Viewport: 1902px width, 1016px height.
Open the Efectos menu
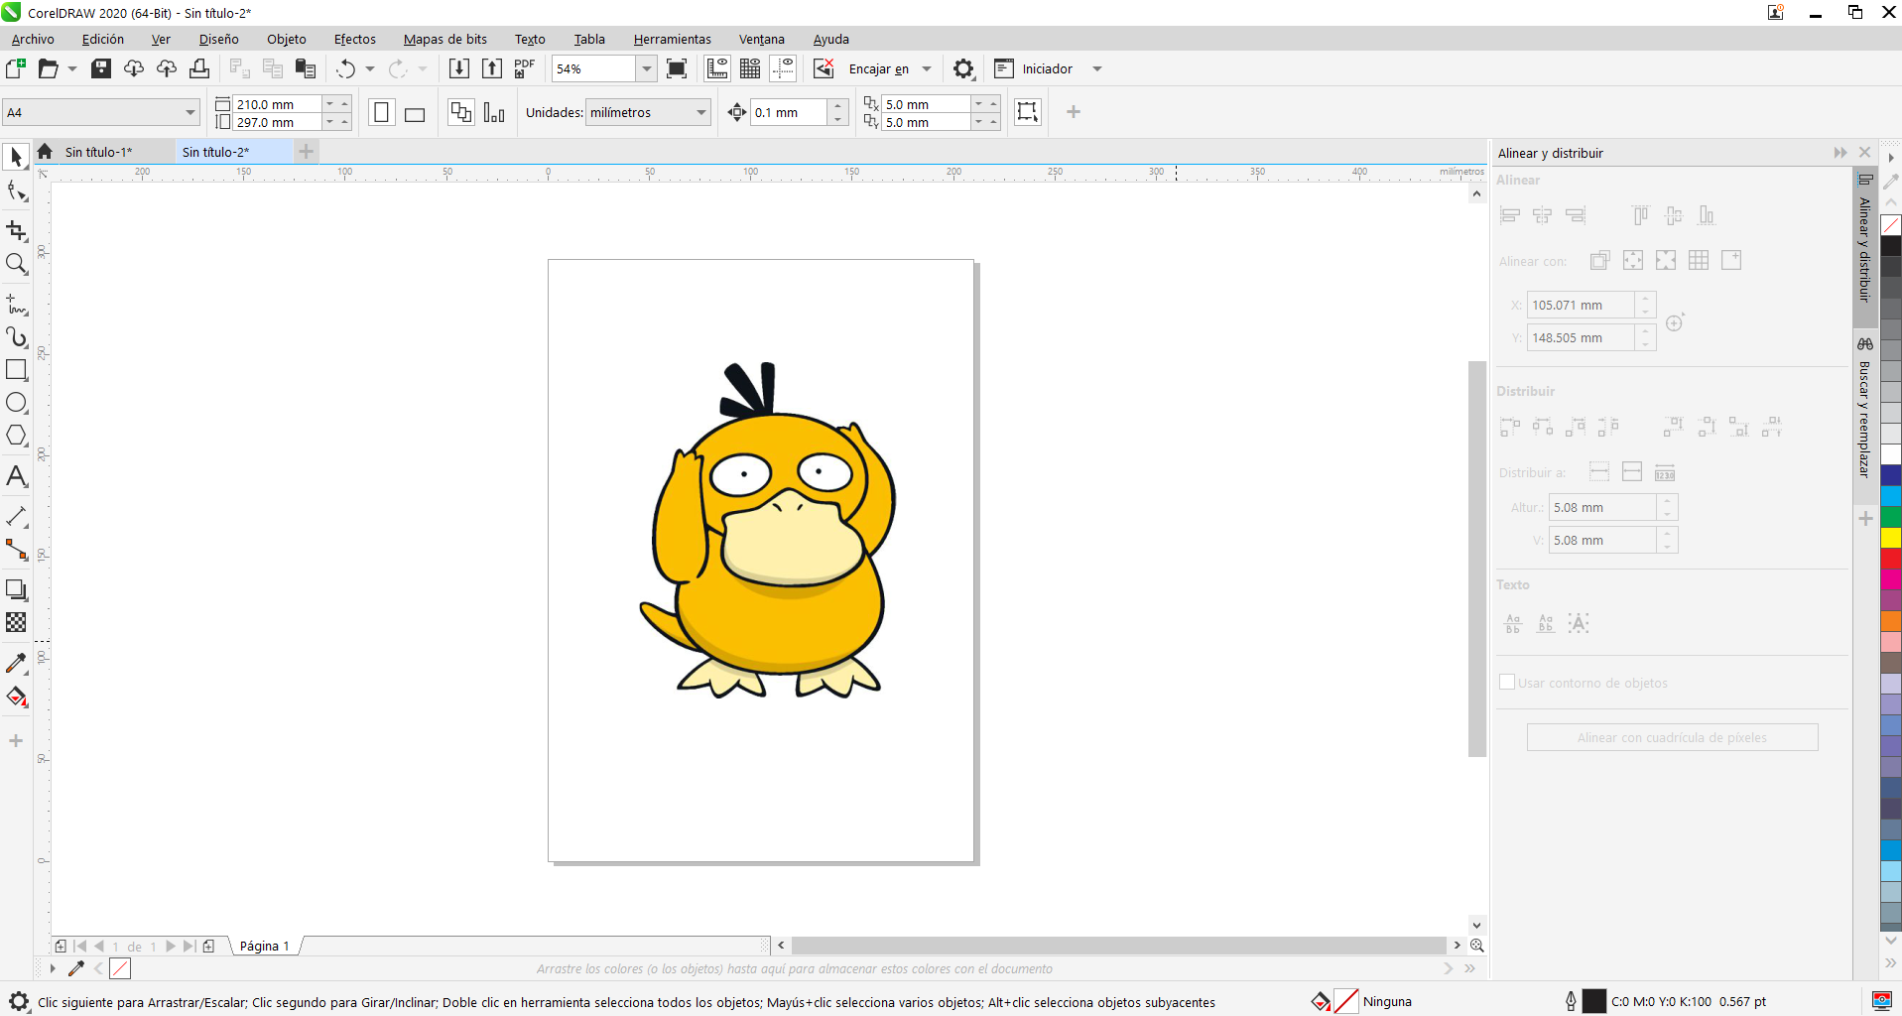(x=354, y=40)
